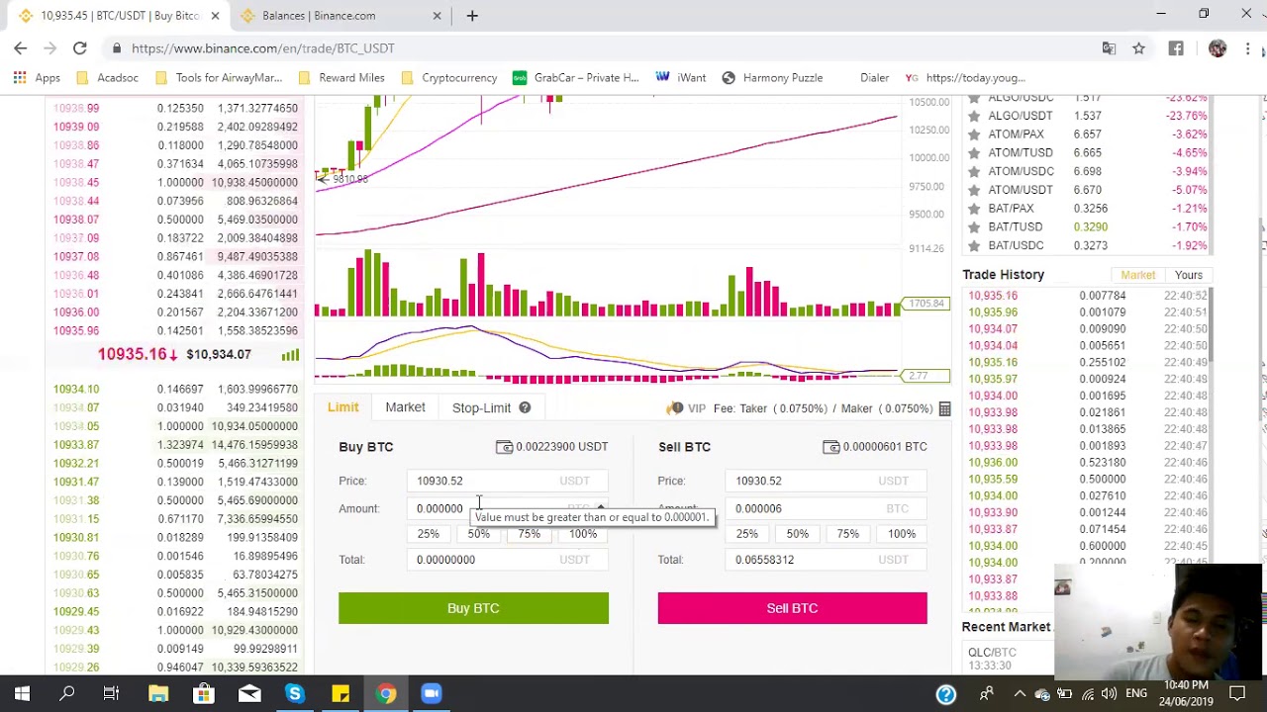This screenshot has width=1267, height=712.
Task: Open the Apps grid in bookmarks bar
Action: click(x=37, y=78)
